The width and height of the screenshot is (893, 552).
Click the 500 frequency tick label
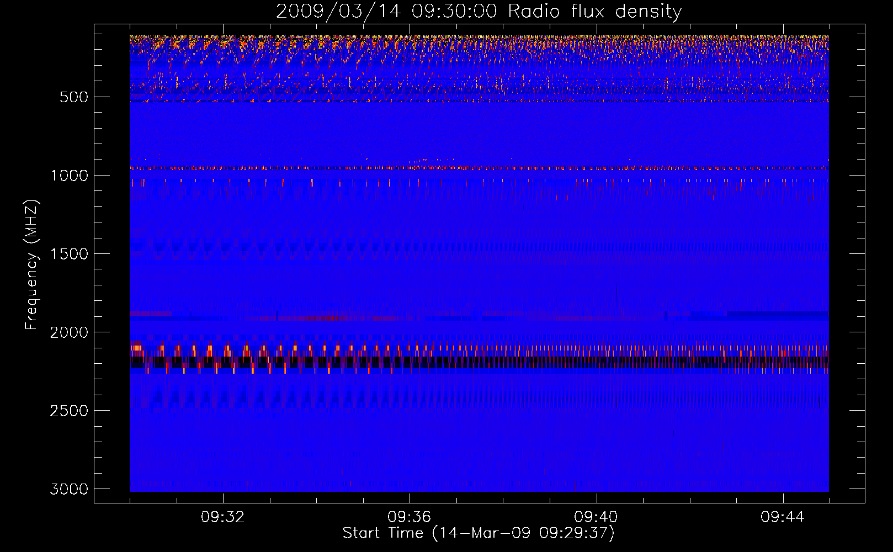click(74, 97)
